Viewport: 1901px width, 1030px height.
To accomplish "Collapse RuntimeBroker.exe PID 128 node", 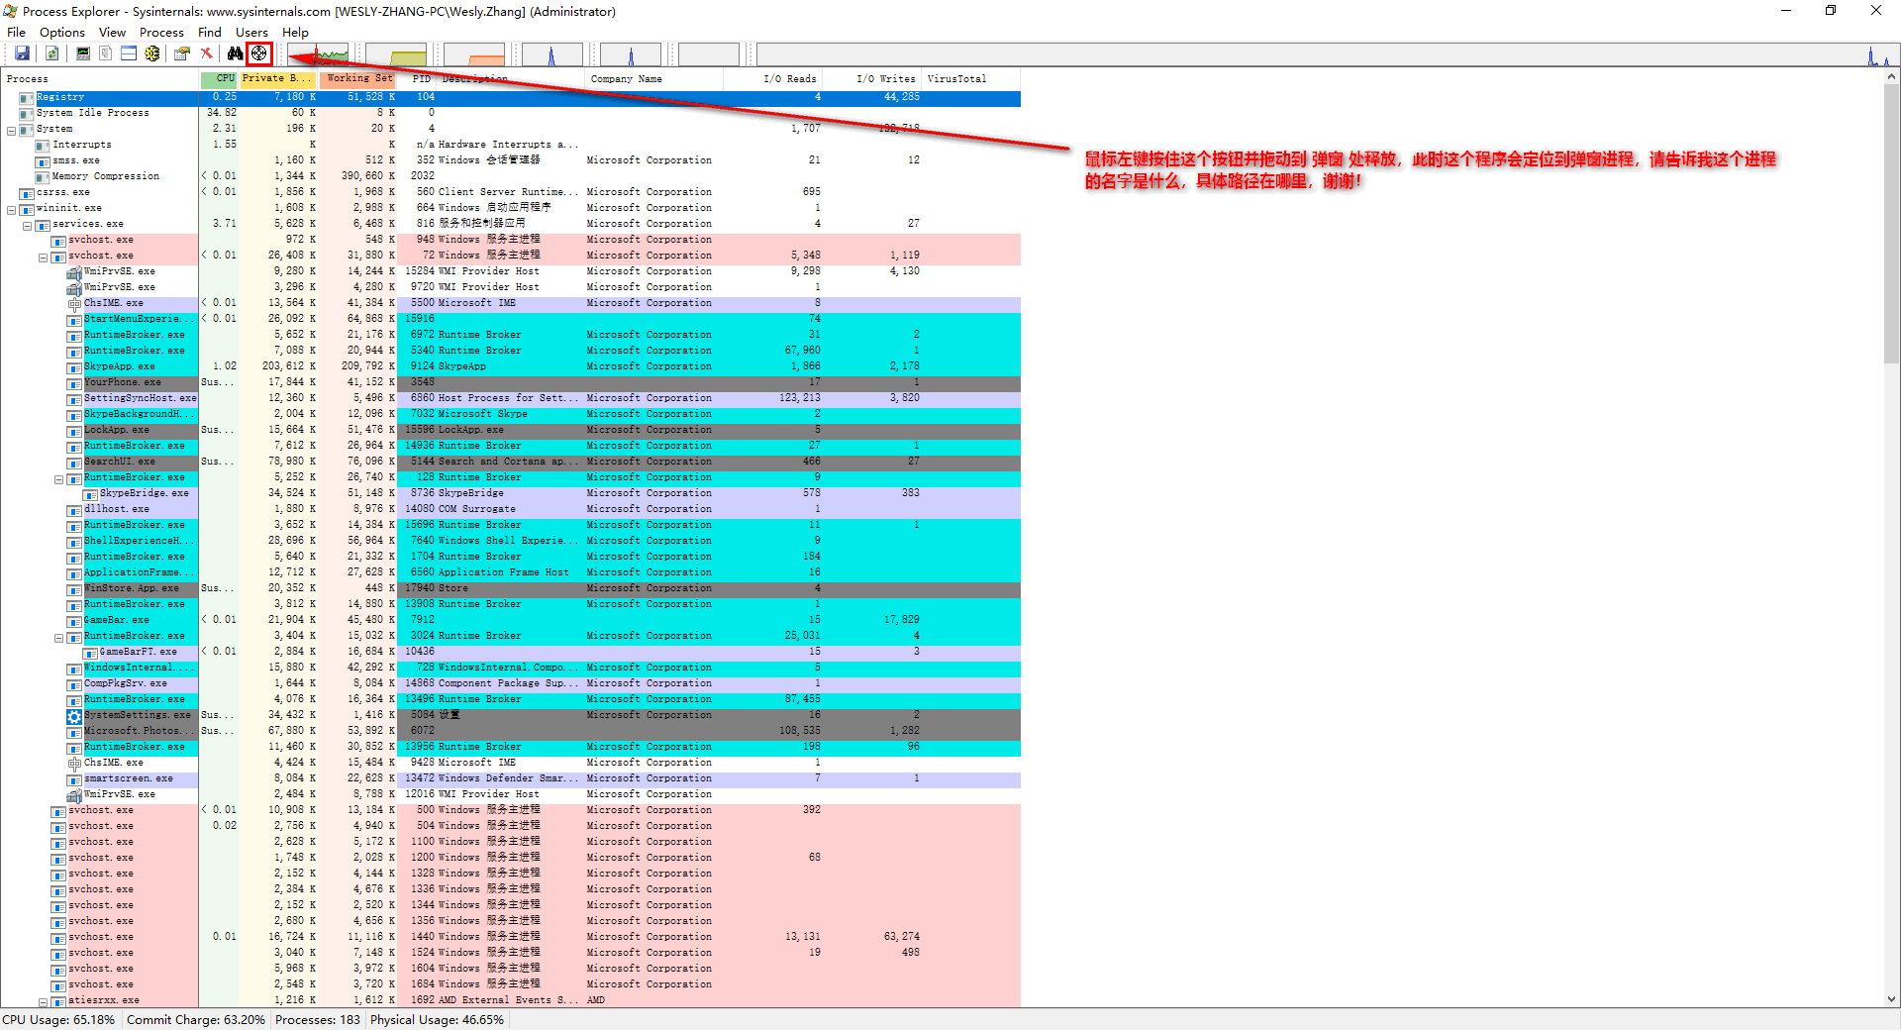I will [x=59, y=478].
